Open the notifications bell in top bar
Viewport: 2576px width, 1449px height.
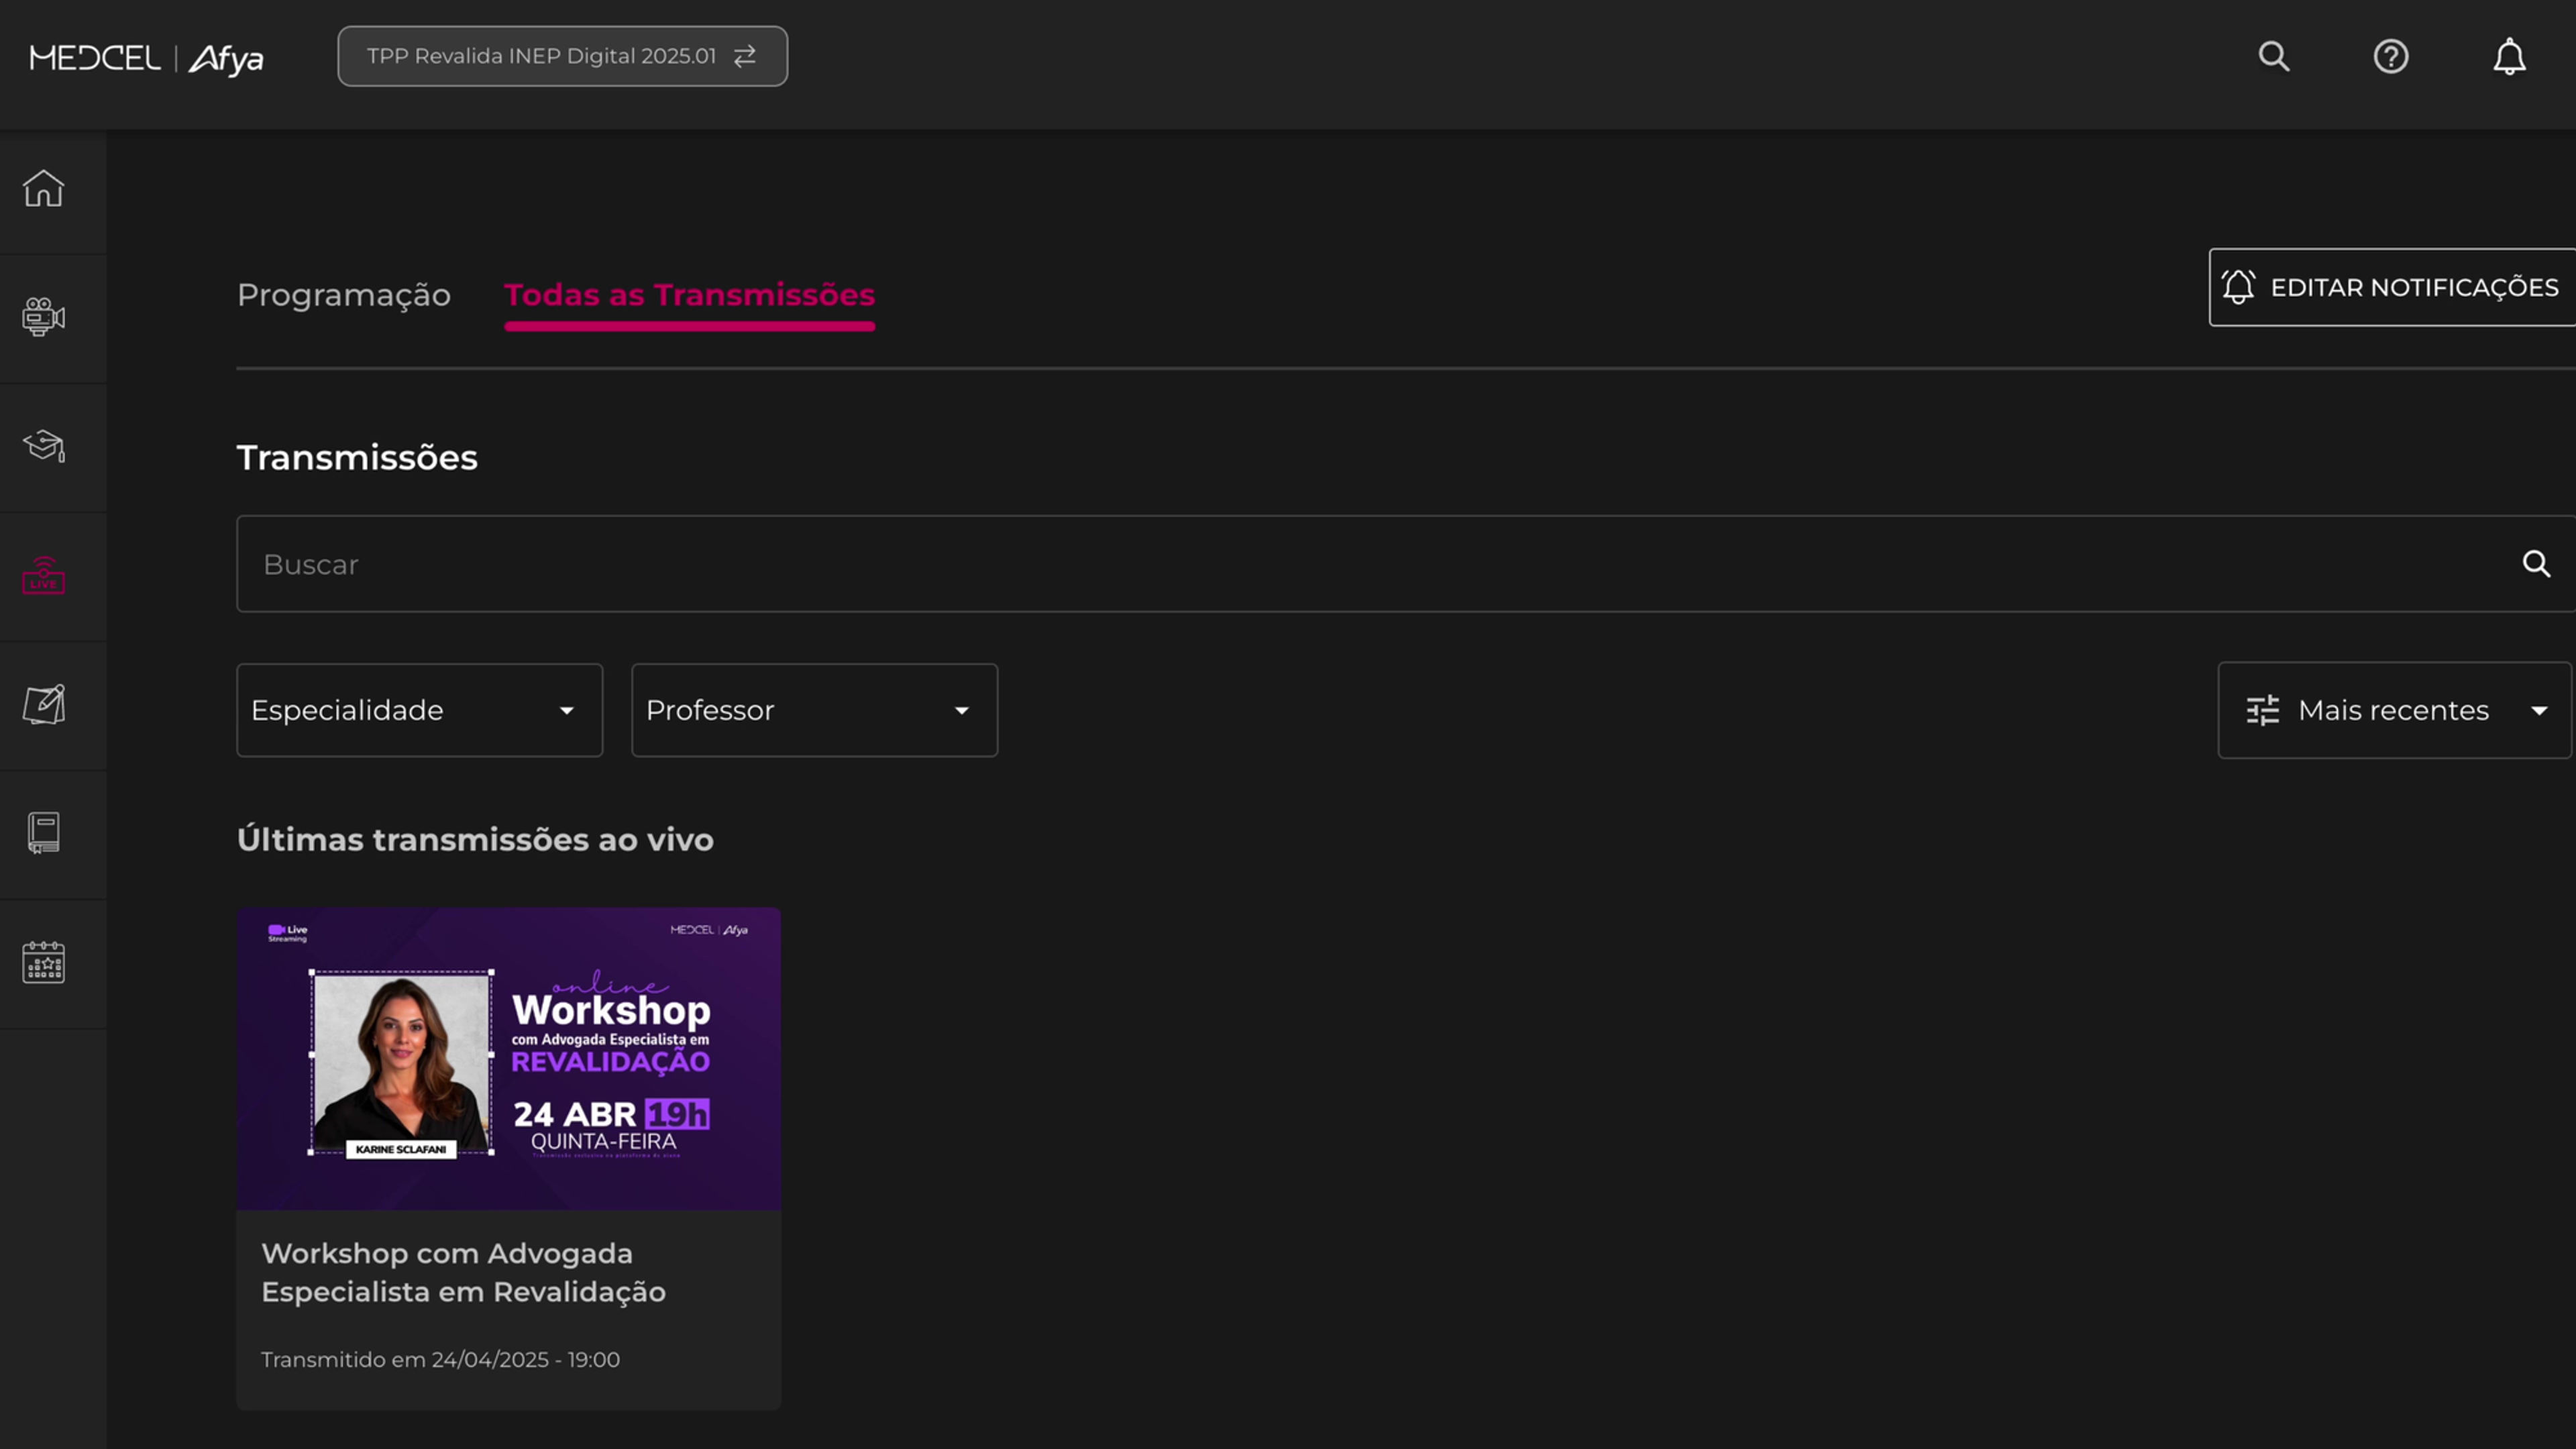(x=2509, y=56)
